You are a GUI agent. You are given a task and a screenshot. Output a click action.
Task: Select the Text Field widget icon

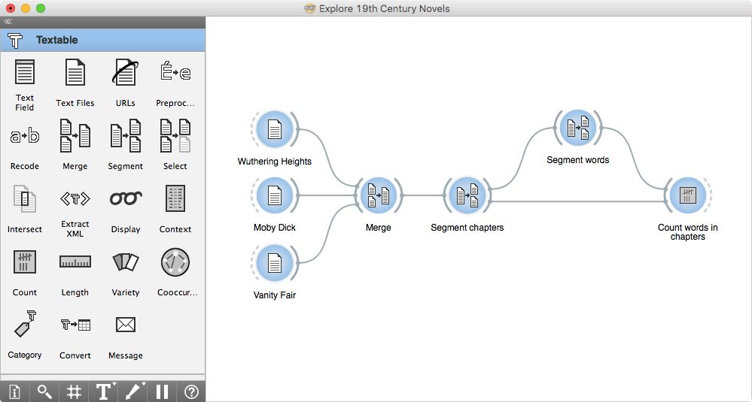click(x=25, y=74)
